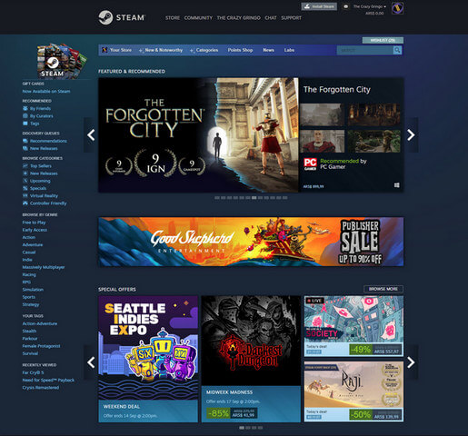Click the Steam logo in the header
468x436 pixels.
click(x=122, y=17)
